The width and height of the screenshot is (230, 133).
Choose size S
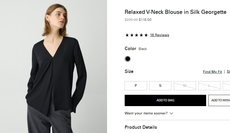coord(160,86)
